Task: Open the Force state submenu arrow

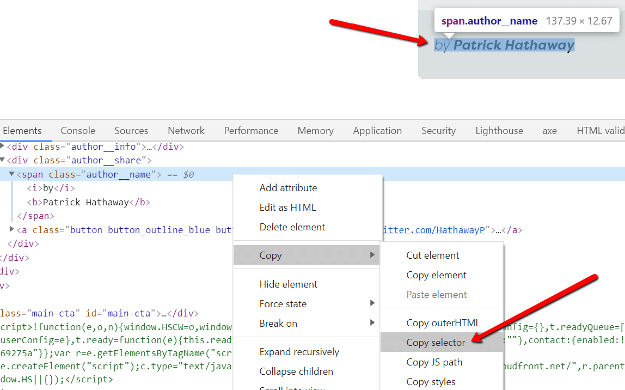Action: pyautogui.click(x=372, y=303)
